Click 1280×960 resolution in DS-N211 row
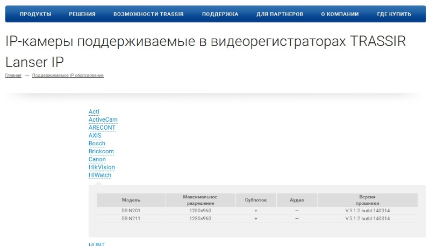The image size is (430, 246). pyautogui.click(x=200, y=219)
